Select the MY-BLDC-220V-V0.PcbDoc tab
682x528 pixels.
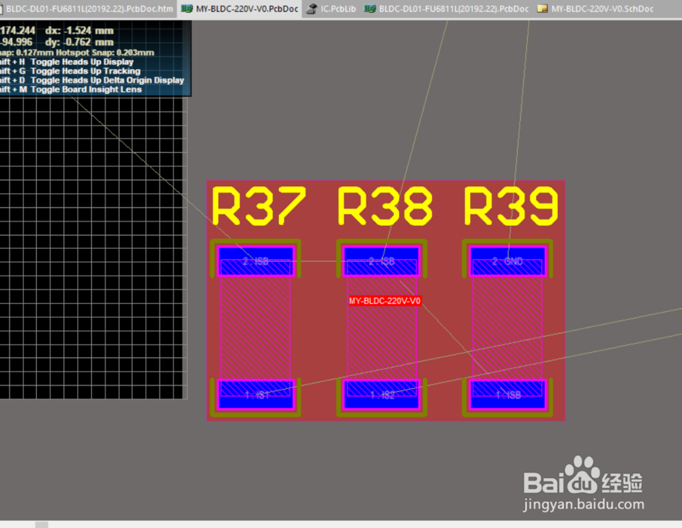(239, 9)
